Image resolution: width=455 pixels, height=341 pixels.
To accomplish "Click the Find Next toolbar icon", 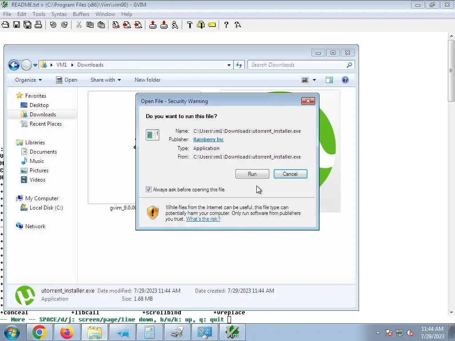I will (x=127, y=25).
